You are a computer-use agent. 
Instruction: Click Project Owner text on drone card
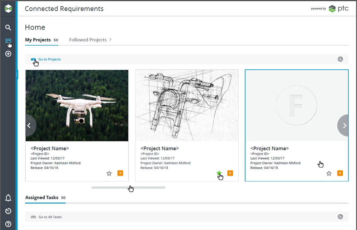click(x=55, y=163)
